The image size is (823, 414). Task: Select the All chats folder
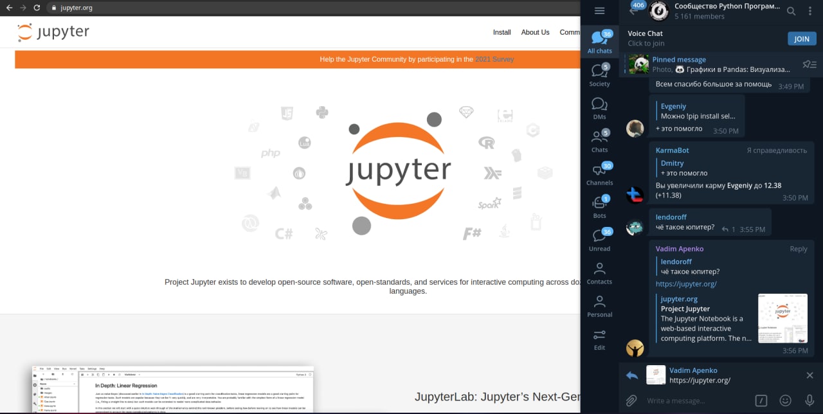pos(599,42)
